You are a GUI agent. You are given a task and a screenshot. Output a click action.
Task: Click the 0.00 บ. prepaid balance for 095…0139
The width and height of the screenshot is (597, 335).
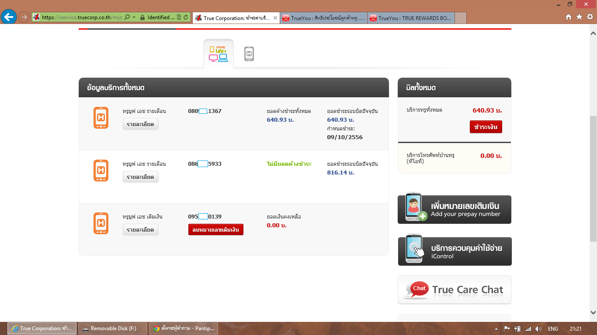coord(277,225)
